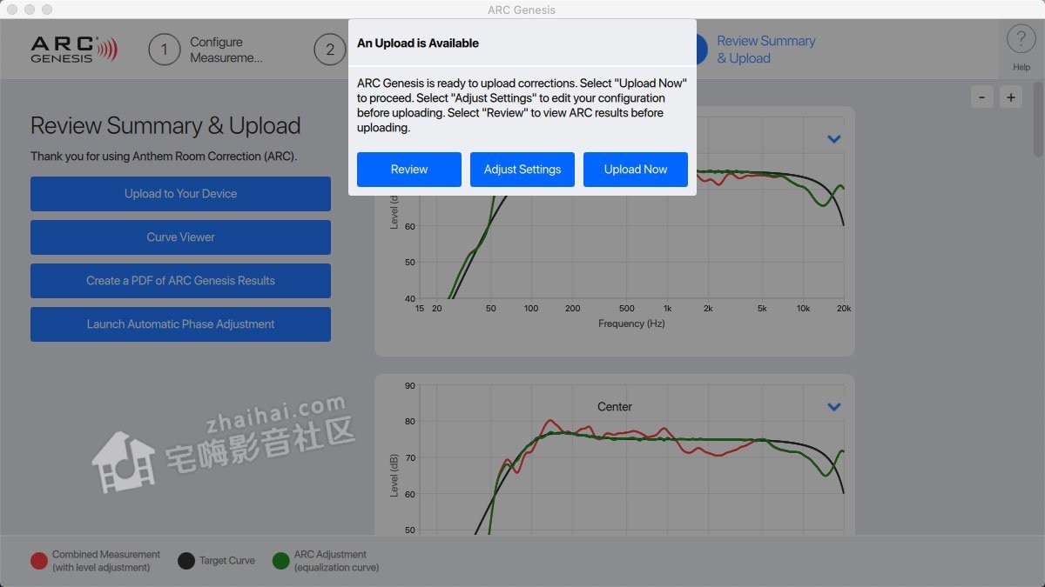The image size is (1045, 587).
Task: Go to step 2 circle icon
Action: pos(330,50)
